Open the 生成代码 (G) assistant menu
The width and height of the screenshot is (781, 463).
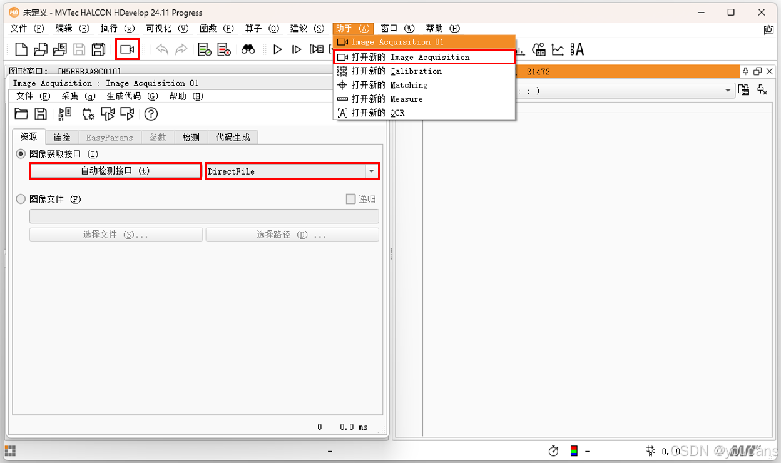[132, 96]
